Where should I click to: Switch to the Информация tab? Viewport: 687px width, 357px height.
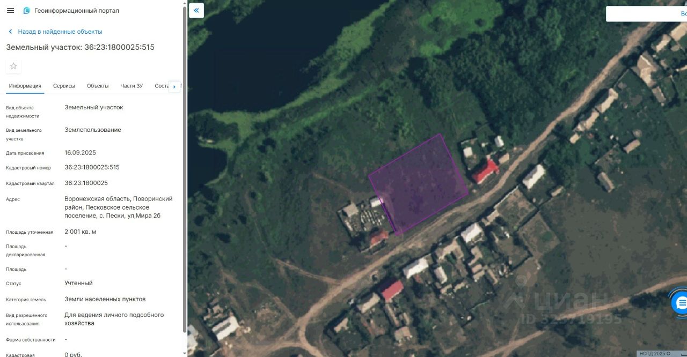click(x=25, y=86)
